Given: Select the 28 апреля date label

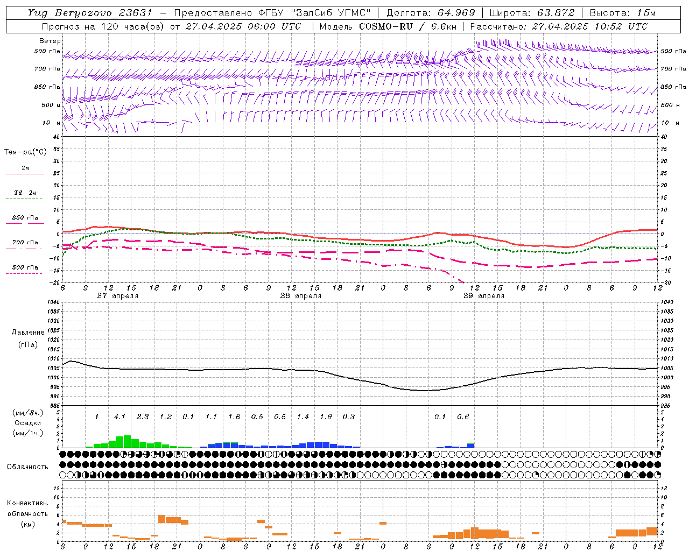Looking at the screenshot, I should [x=300, y=296].
